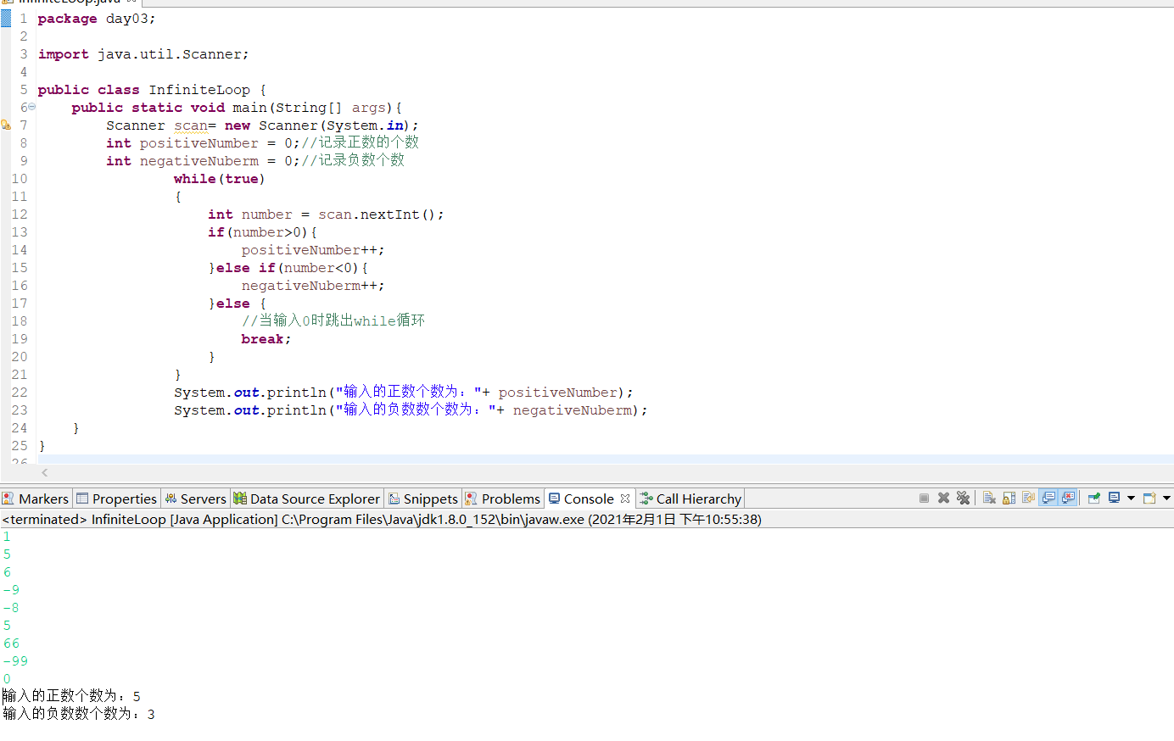Click 'negativeNuberm++;' on line 16

tap(313, 286)
